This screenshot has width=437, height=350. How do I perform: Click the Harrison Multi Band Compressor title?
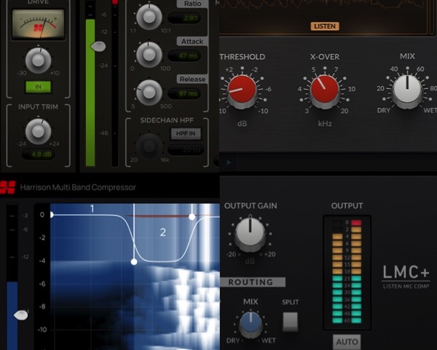pyautogui.click(x=78, y=187)
